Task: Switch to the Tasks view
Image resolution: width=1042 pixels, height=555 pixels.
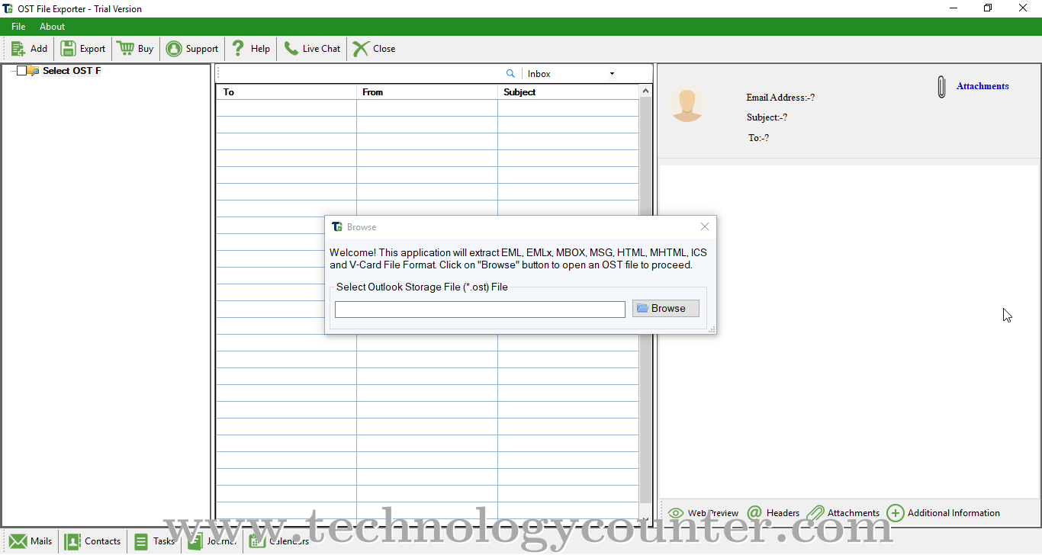Action: tap(154, 541)
